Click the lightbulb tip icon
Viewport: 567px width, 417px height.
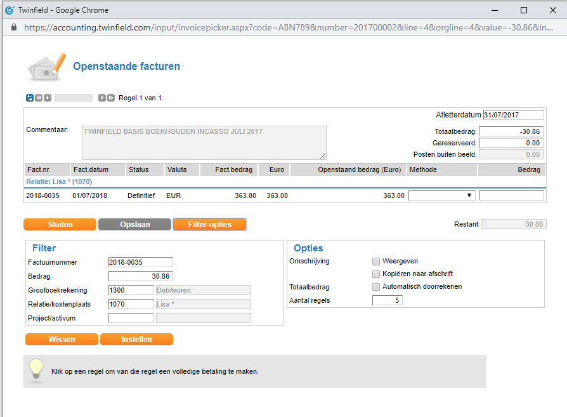pyautogui.click(x=37, y=370)
